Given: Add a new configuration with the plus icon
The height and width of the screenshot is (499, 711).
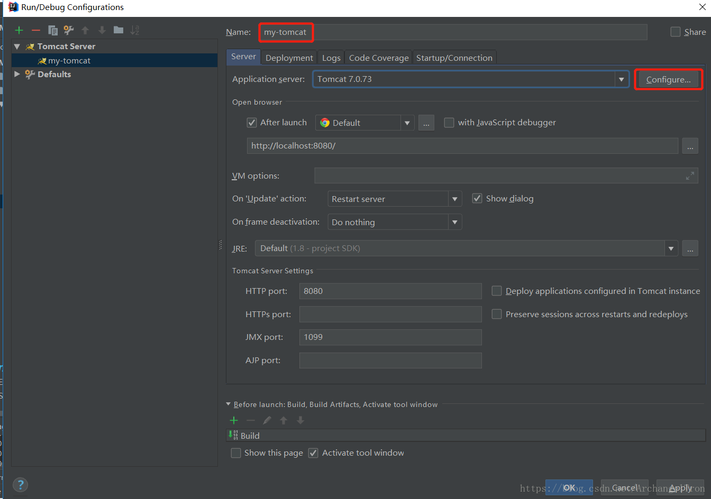Looking at the screenshot, I should click(x=19, y=30).
